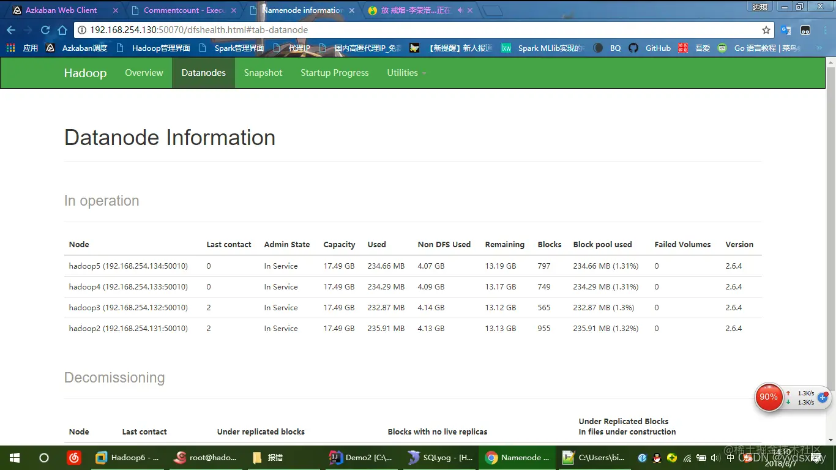The height and width of the screenshot is (470, 836).
Task: Click the hadoop2 node row name
Action: 128,329
